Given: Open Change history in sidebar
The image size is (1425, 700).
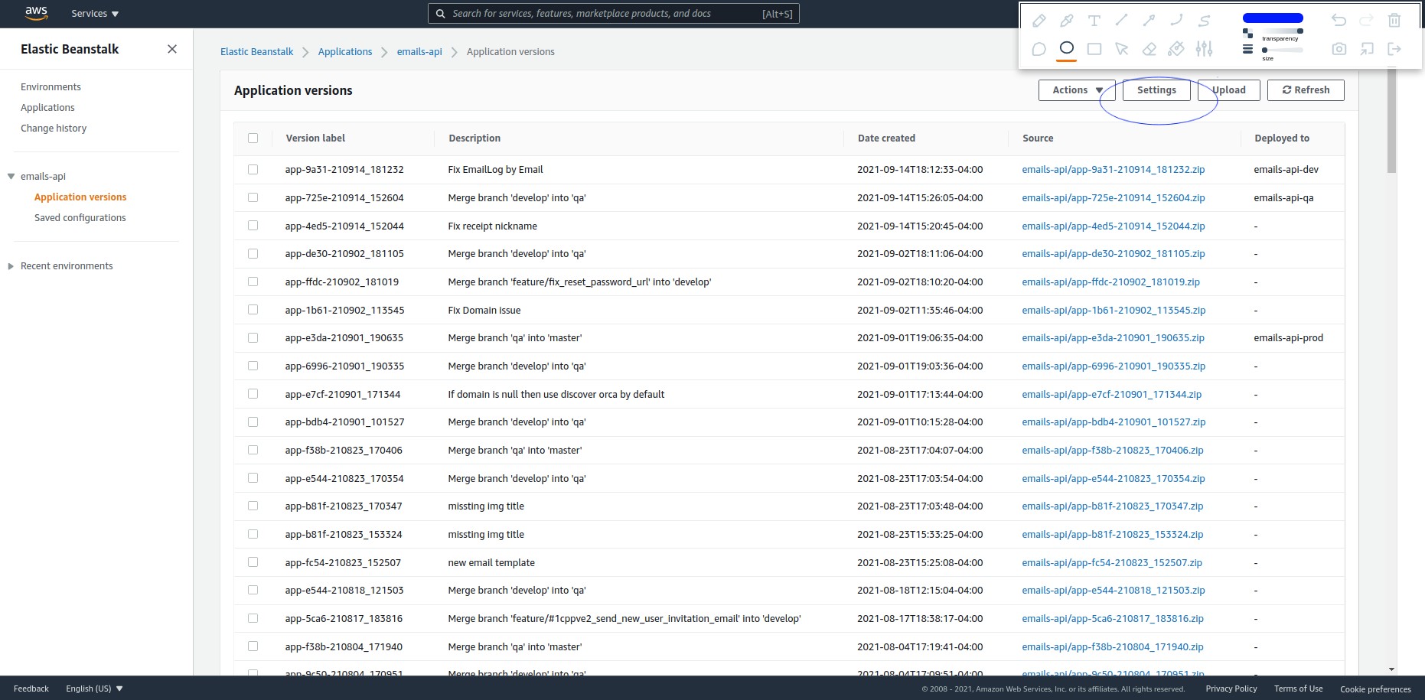Looking at the screenshot, I should pyautogui.click(x=54, y=129).
